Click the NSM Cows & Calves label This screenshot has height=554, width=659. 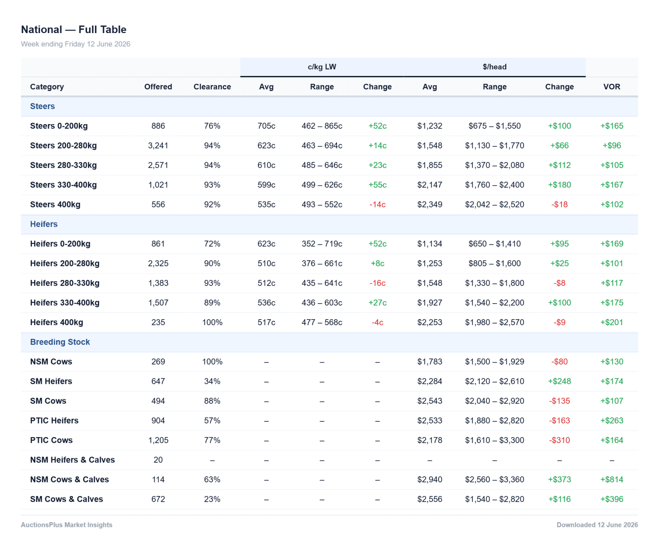[x=70, y=480]
